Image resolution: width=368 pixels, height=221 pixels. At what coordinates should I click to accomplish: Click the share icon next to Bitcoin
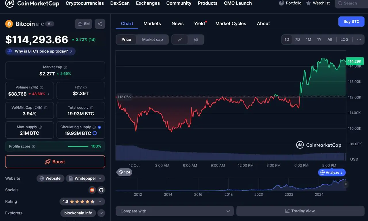tap(100, 24)
